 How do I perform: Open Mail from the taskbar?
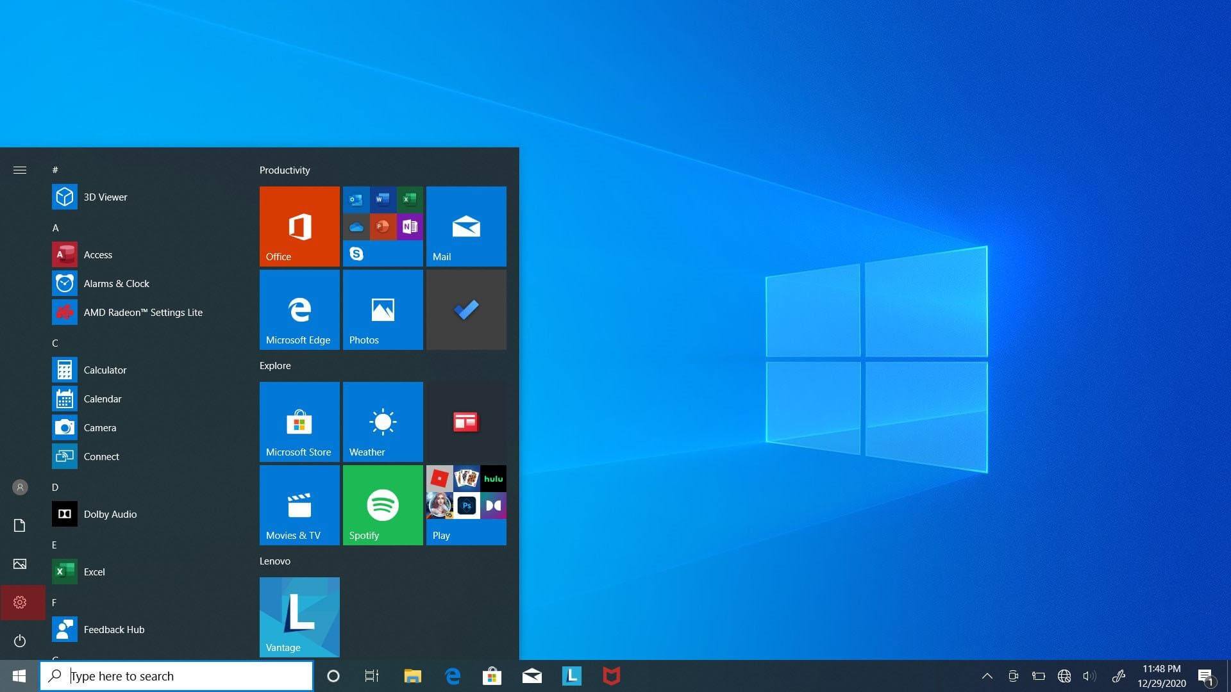pos(532,676)
